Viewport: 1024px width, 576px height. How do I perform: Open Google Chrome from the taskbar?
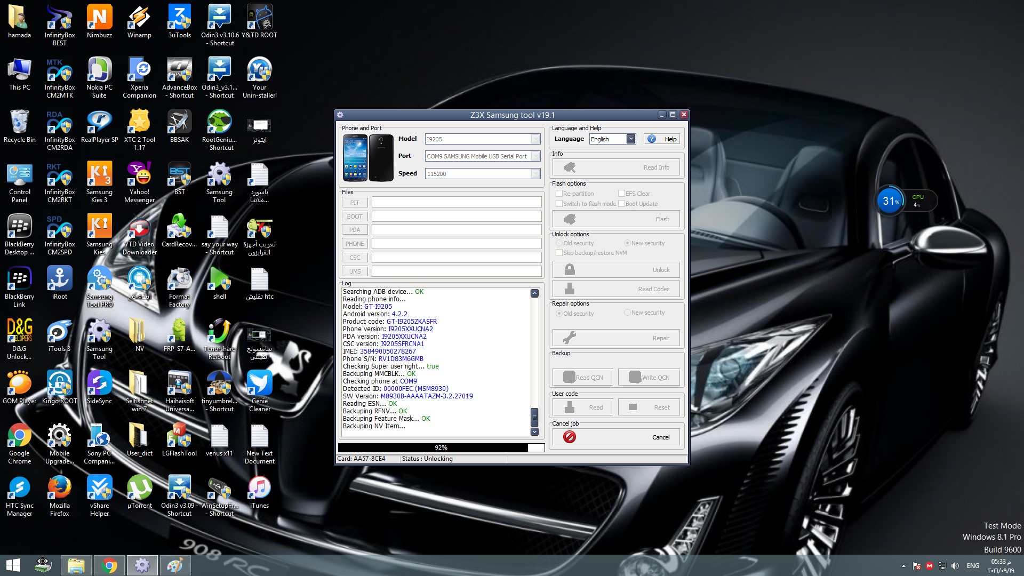pos(109,565)
